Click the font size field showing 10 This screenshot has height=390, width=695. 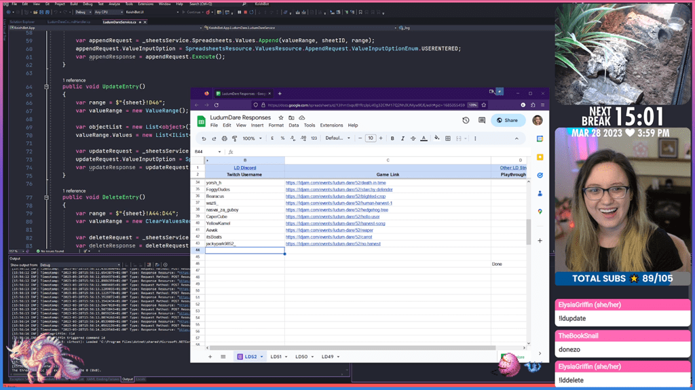click(x=371, y=138)
